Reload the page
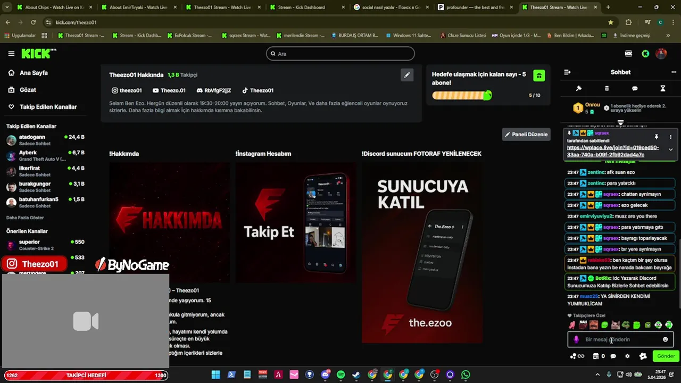Image resolution: width=681 pixels, height=383 pixels. click(33, 22)
